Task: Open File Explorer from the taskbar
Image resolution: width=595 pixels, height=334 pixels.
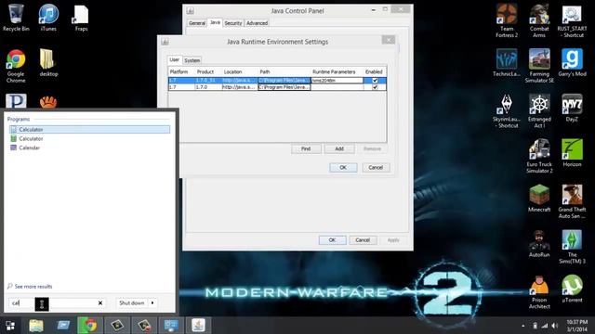Action: (x=36, y=326)
